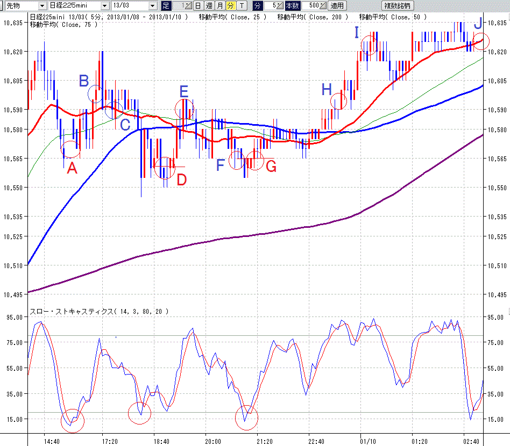Click the 17:20 time axis label

pos(110,442)
